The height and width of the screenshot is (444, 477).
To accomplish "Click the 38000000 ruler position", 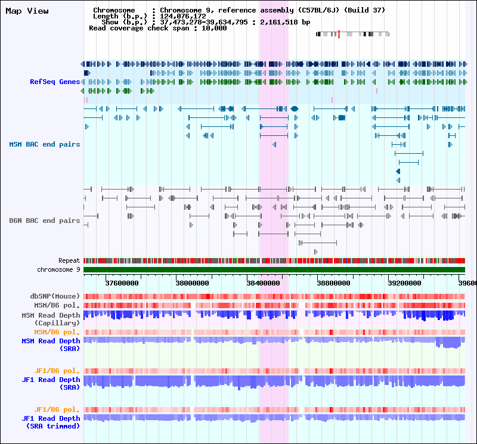I will [x=192, y=283].
